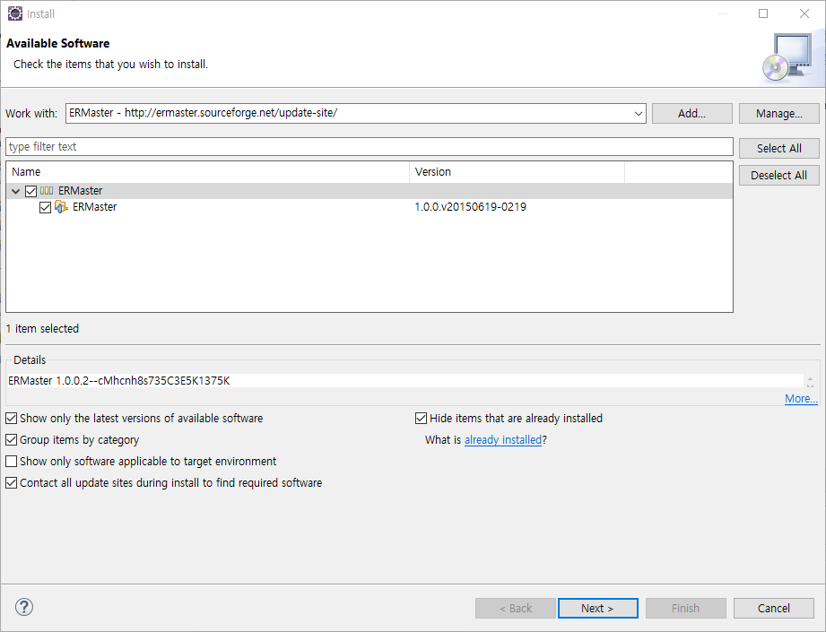The image size is (826, 632).
Task: Open the help question mark icon
Action: (x=23, y=607)
